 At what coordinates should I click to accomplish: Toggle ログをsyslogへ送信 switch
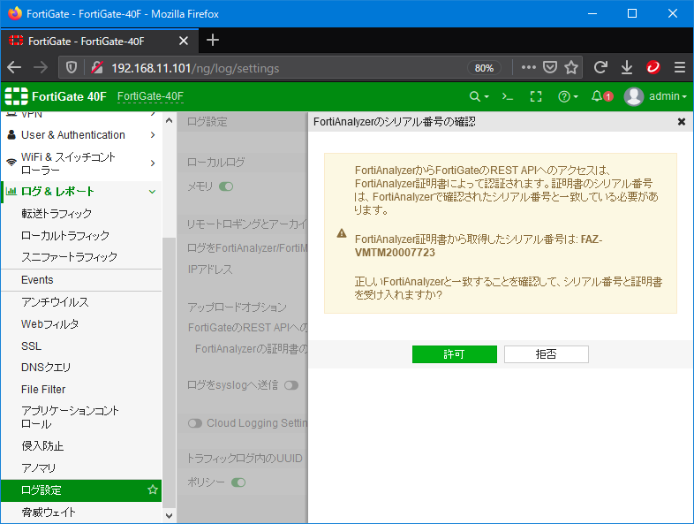[291, 385]
